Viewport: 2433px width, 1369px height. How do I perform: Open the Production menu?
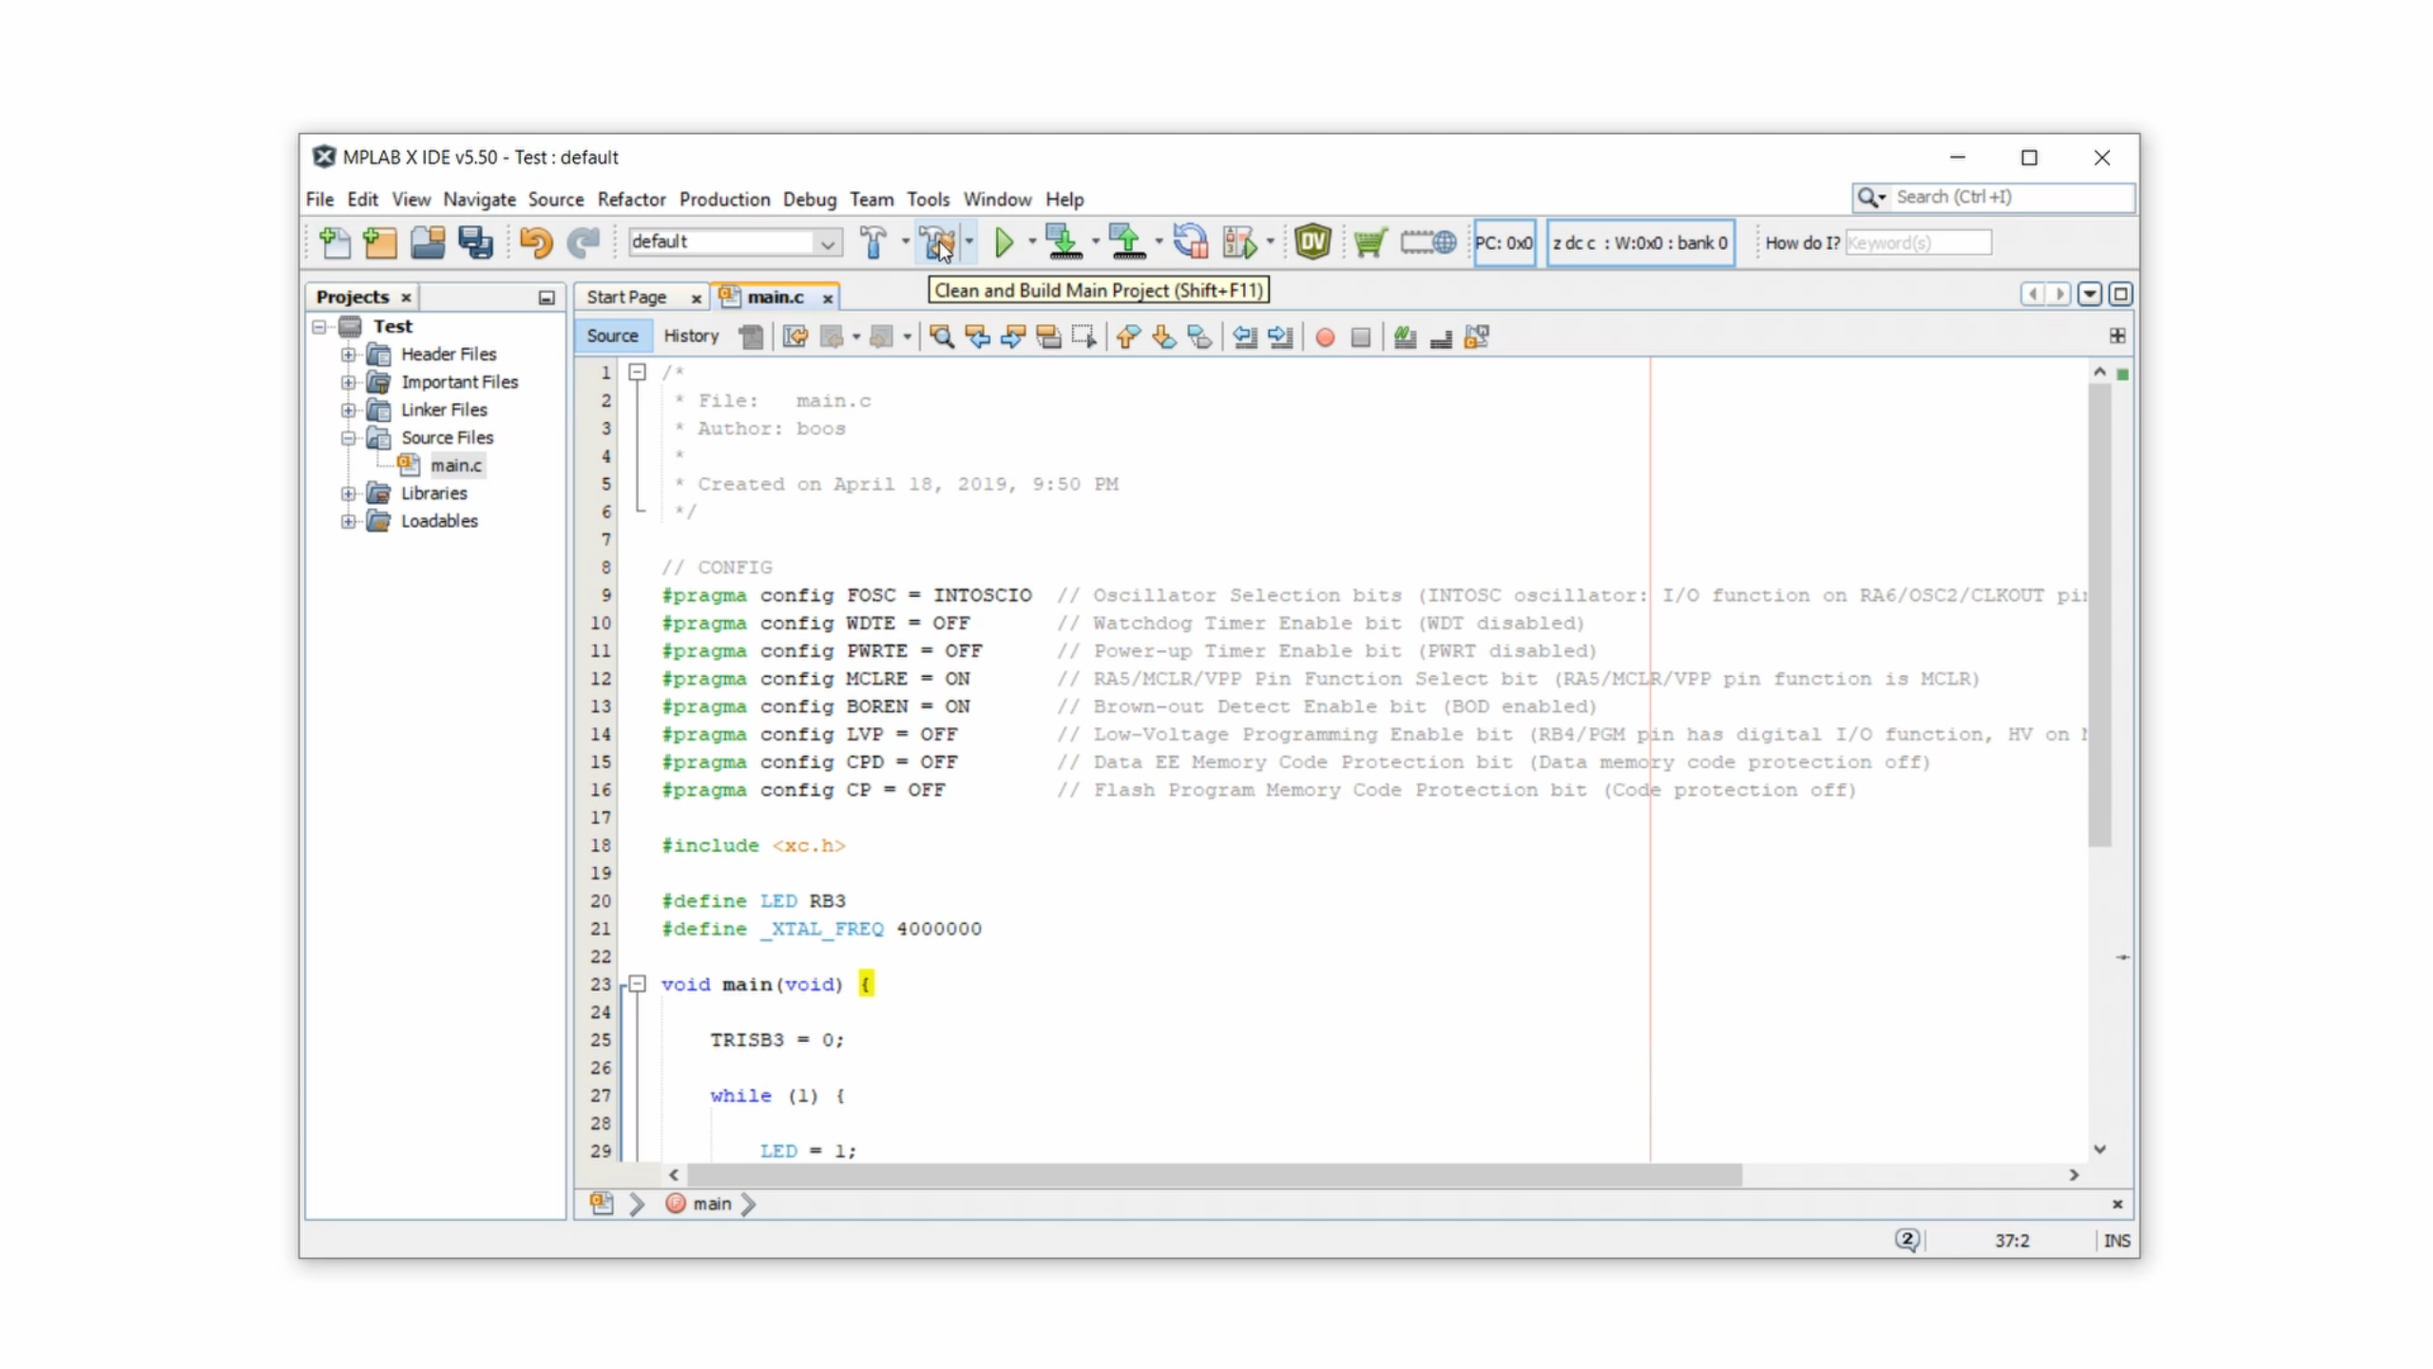(723, 200)
